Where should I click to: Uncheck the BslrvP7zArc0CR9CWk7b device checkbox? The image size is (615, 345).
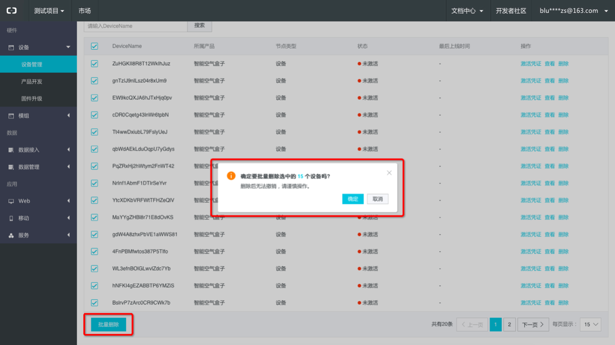[94, 303]
